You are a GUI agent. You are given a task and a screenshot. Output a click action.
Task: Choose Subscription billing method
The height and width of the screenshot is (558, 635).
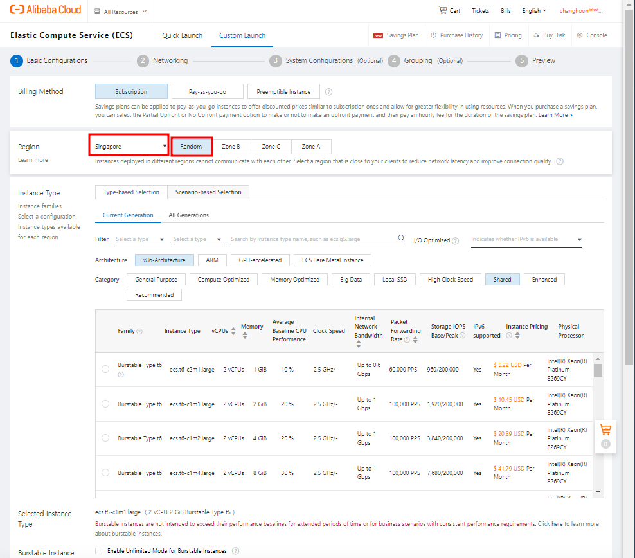(x=131, y=91)
